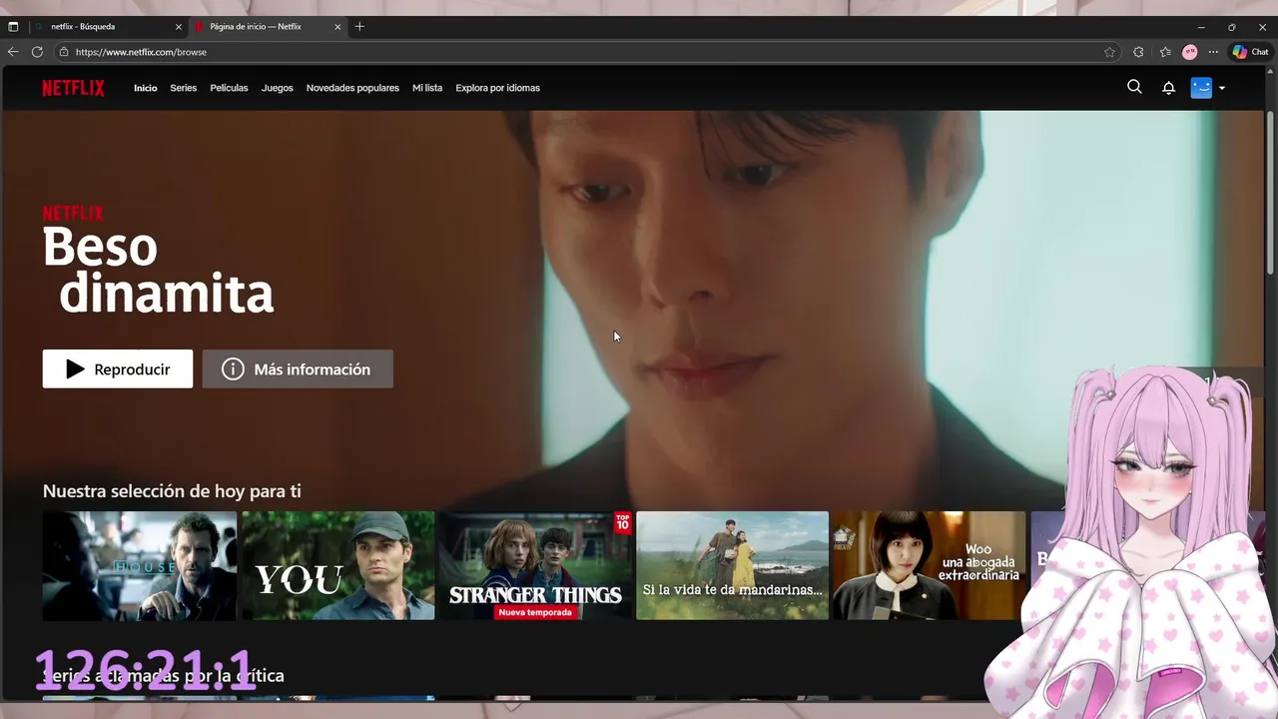Open a new browser tab

[x=359, y=27]
